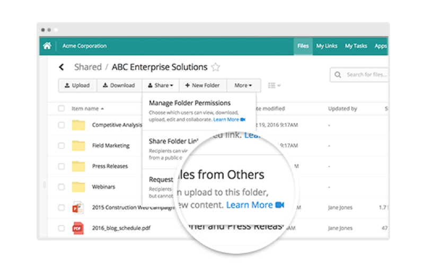This screenshot has height=265, width=441.
Task: Check the 2015 Construction Web Campaign checkbox
Action: coord(61,208)
